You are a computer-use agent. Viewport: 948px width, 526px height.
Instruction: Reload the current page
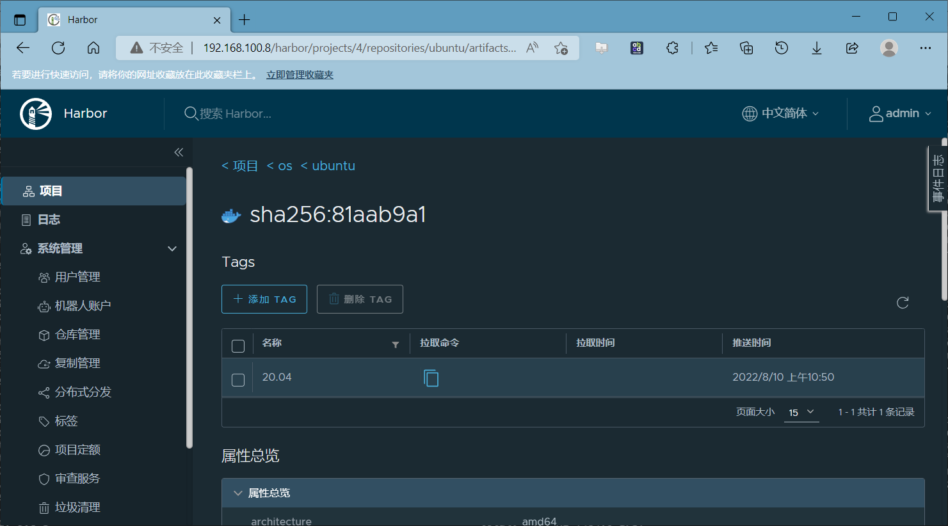pos(58,48)
